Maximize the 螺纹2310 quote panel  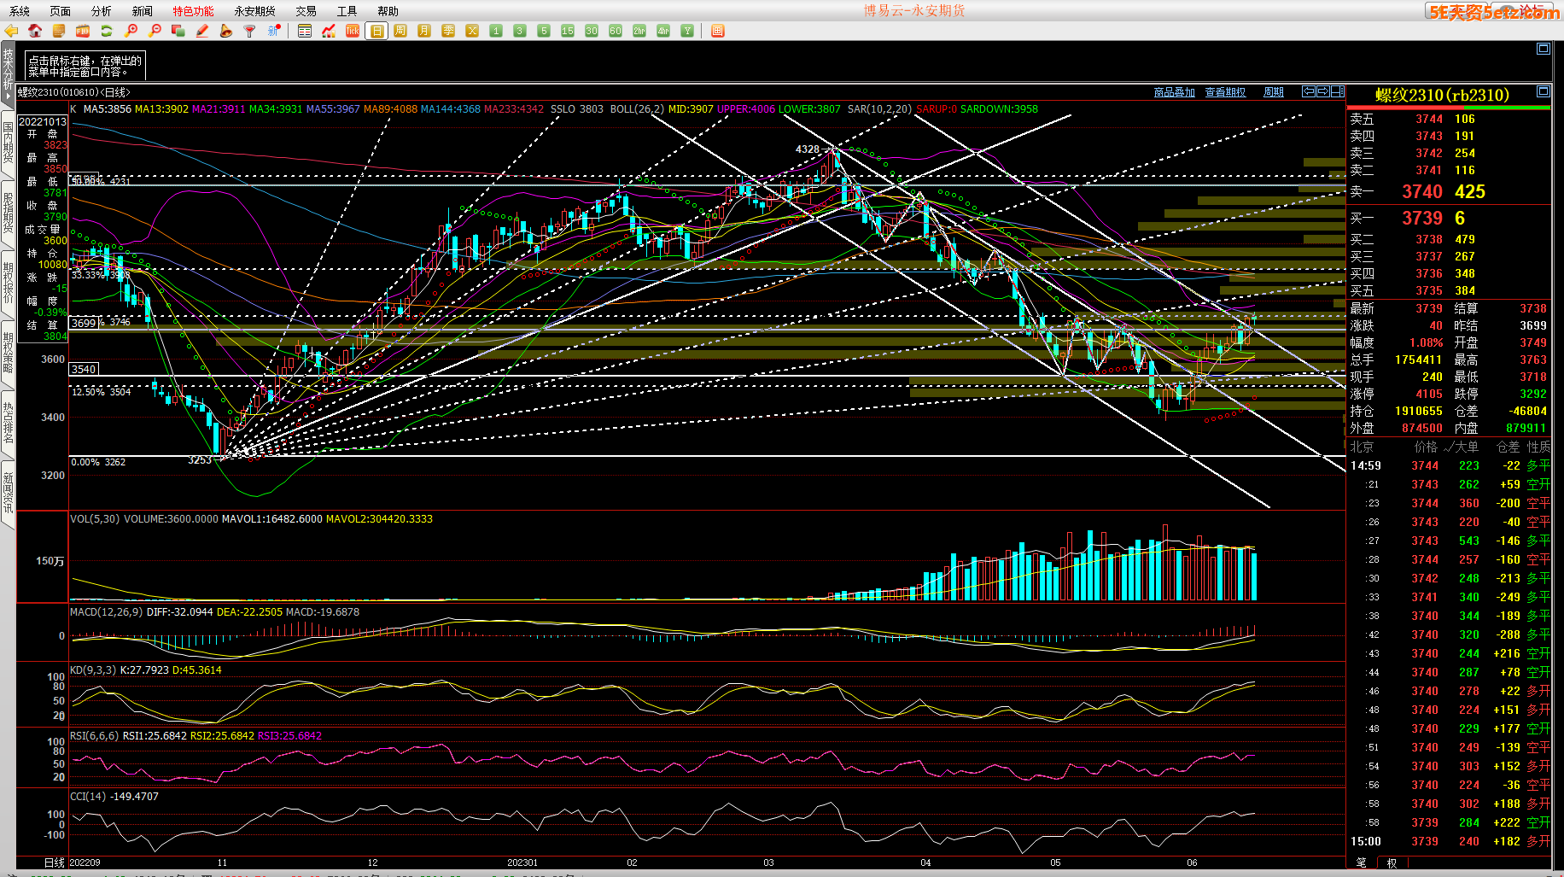[1544, 91]
